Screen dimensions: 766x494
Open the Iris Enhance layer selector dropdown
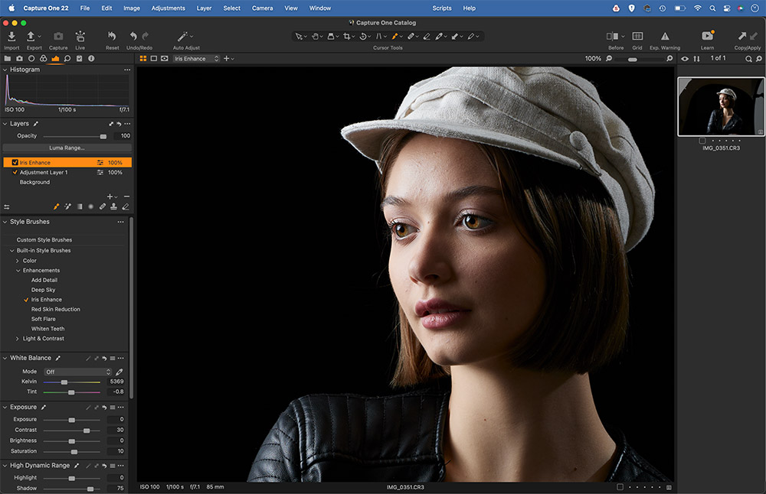point(196,59)
